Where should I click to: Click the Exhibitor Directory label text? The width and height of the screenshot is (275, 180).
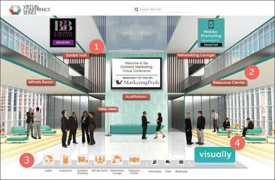tap(82, 172)
